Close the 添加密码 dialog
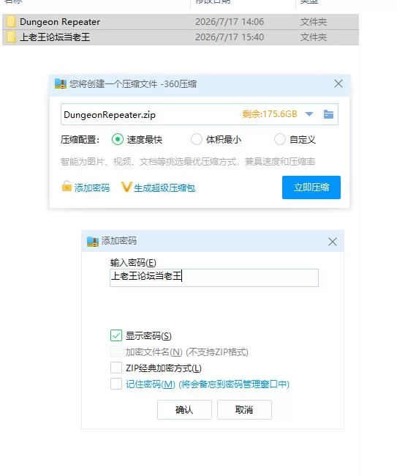 point(333,242)
